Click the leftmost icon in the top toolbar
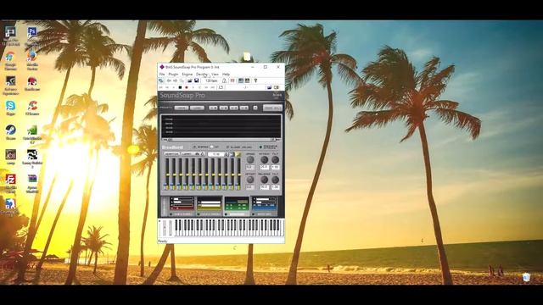Screen dimensions: 543x305 (x=160, y=80)
